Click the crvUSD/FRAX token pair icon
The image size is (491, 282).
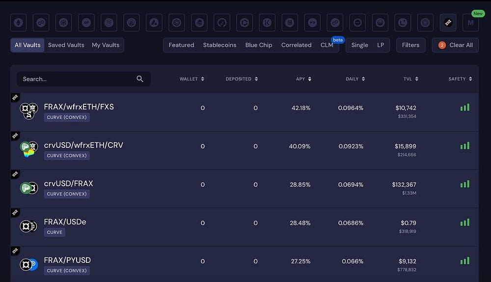point(29,188)
